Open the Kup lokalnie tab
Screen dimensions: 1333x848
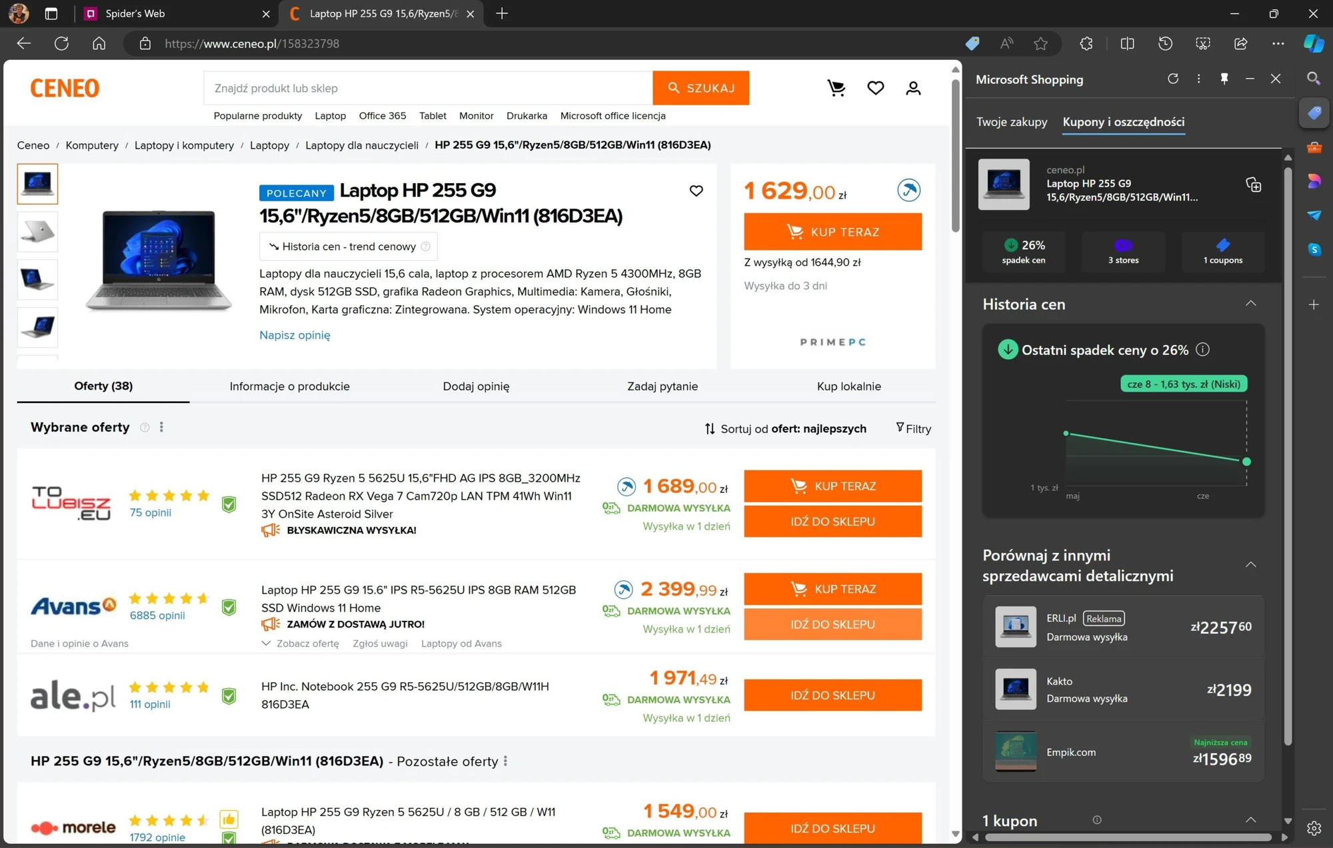[x=848, y=386]
